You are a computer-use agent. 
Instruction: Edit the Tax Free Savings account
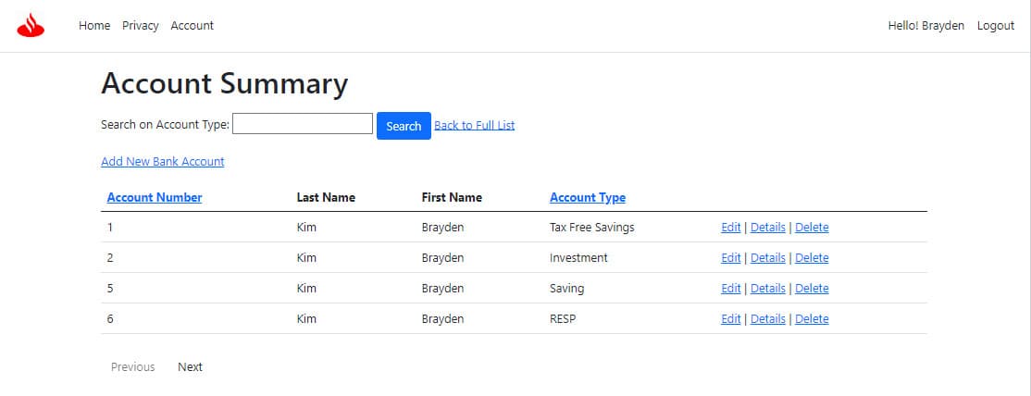pos(730,228)
